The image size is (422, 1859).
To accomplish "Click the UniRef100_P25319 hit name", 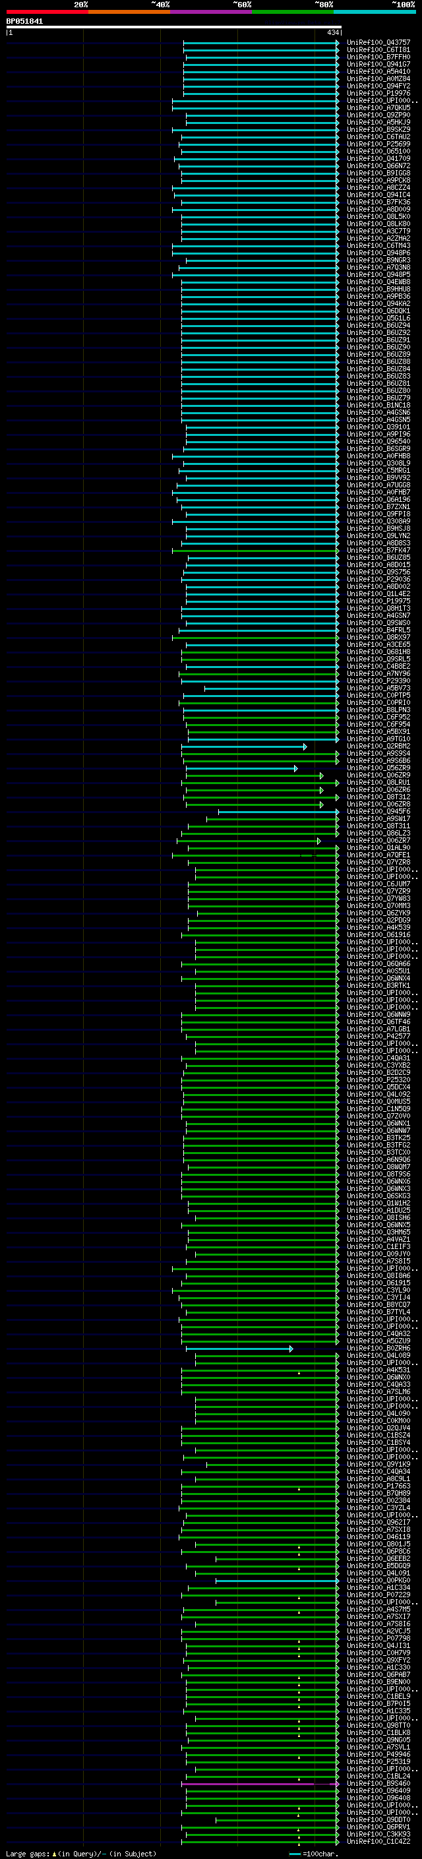I will [x=378, y=1761].
